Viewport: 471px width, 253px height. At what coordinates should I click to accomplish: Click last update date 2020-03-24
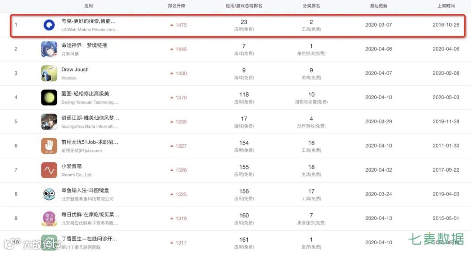379,194
